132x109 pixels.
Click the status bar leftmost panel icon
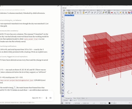tap(62, 103)
